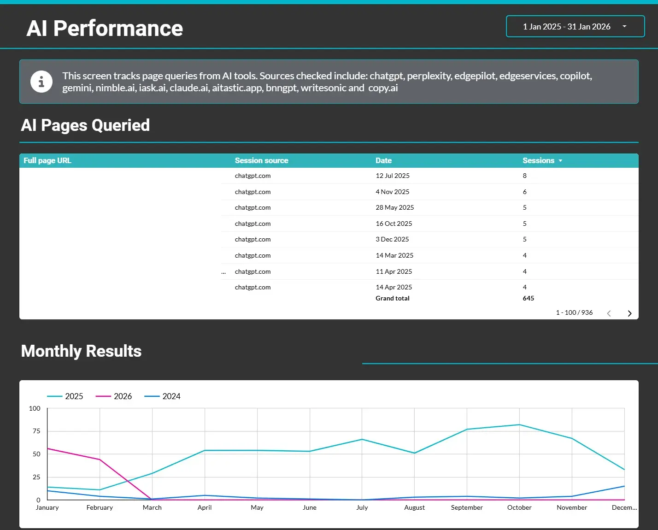Viewport: 658px width, 530px height.
Task: Open the date range dropdown
Action: click(x=575, y=26)
